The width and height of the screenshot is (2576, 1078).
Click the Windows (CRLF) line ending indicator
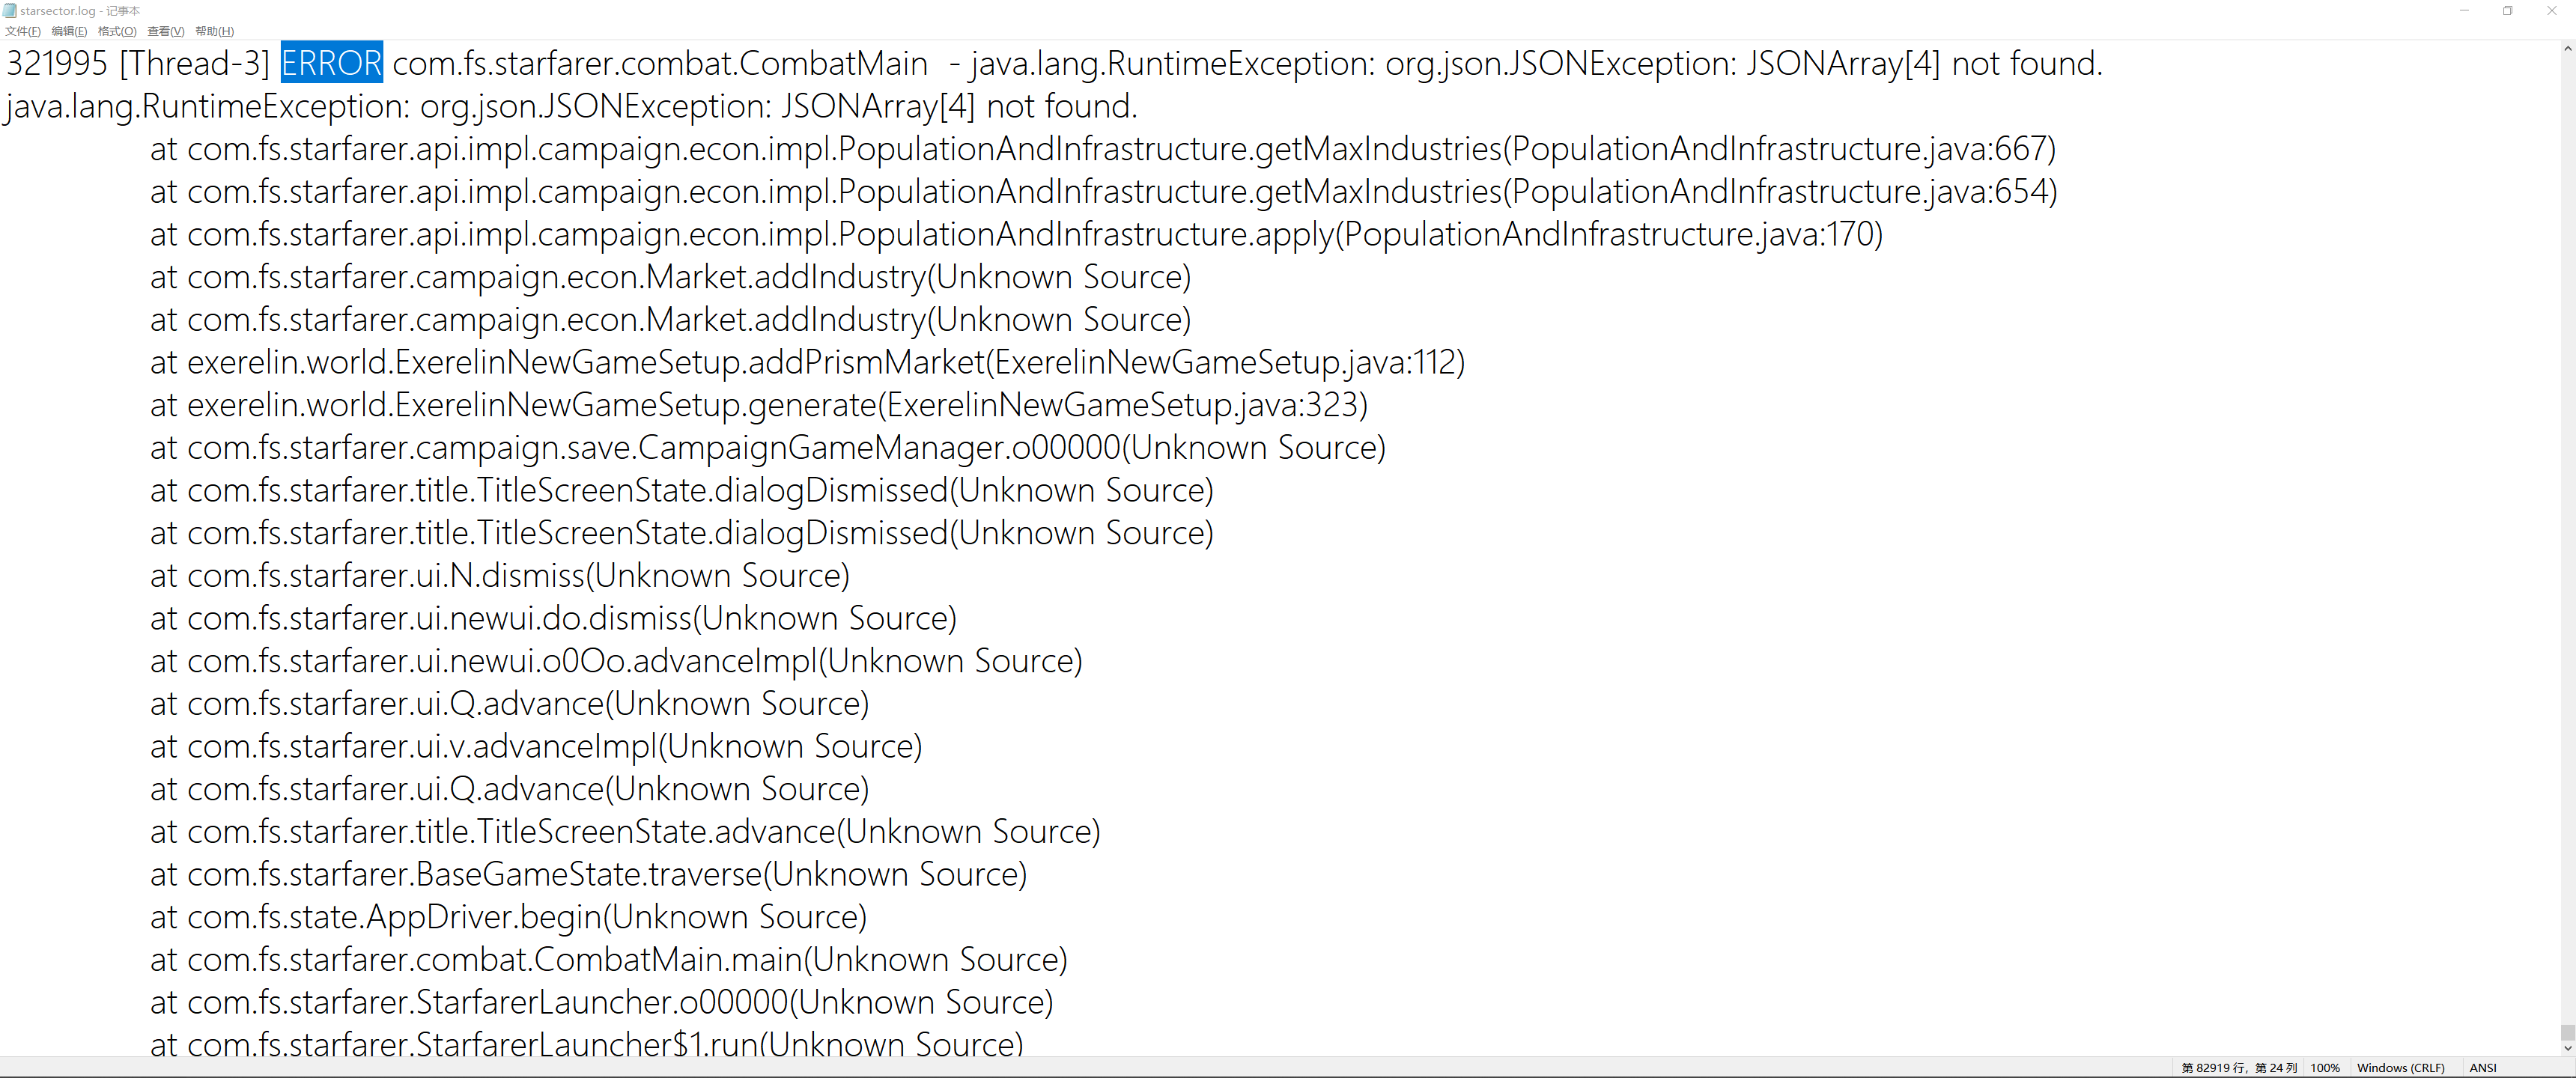coord(2400,1068)
